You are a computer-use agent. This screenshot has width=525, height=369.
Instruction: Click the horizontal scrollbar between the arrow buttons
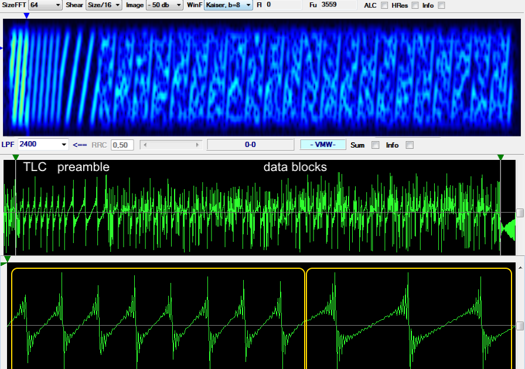pos(171,144)
